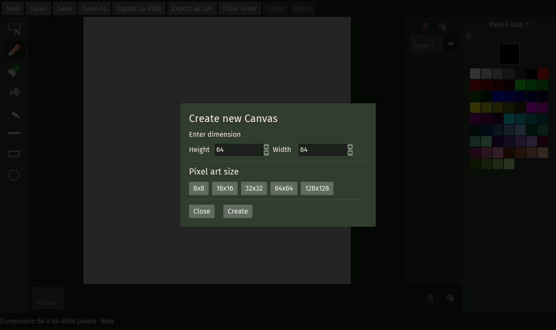
Task: Select the Circle shape tool
Action: click(14, 175)
